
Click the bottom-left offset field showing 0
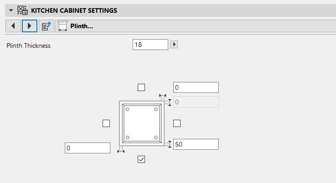(x=88, y=148)
